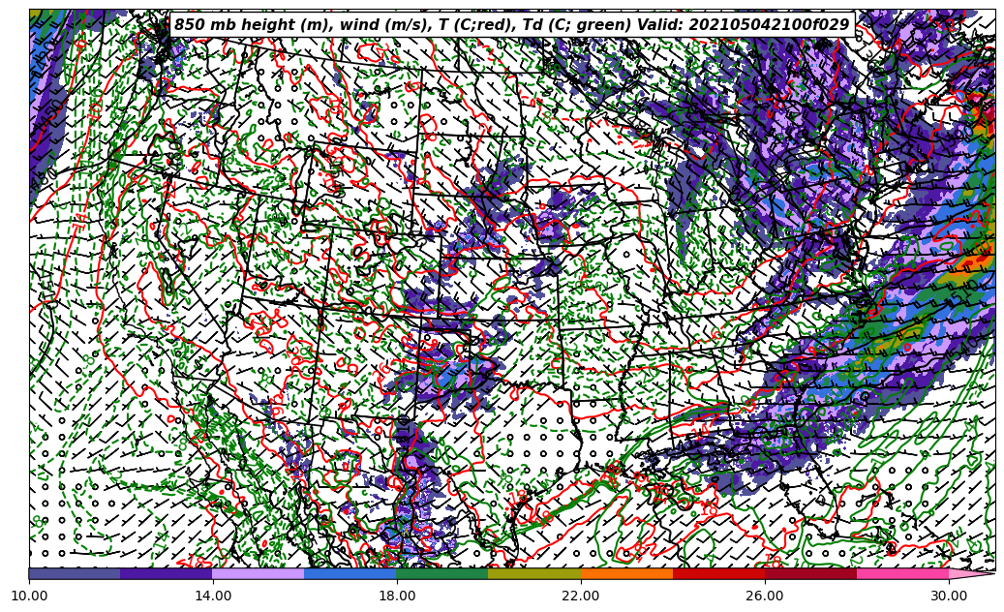Select the blue 16-18 colorbar segment
The height and width of the screenshot is (612, 1004).
[350, 573]
